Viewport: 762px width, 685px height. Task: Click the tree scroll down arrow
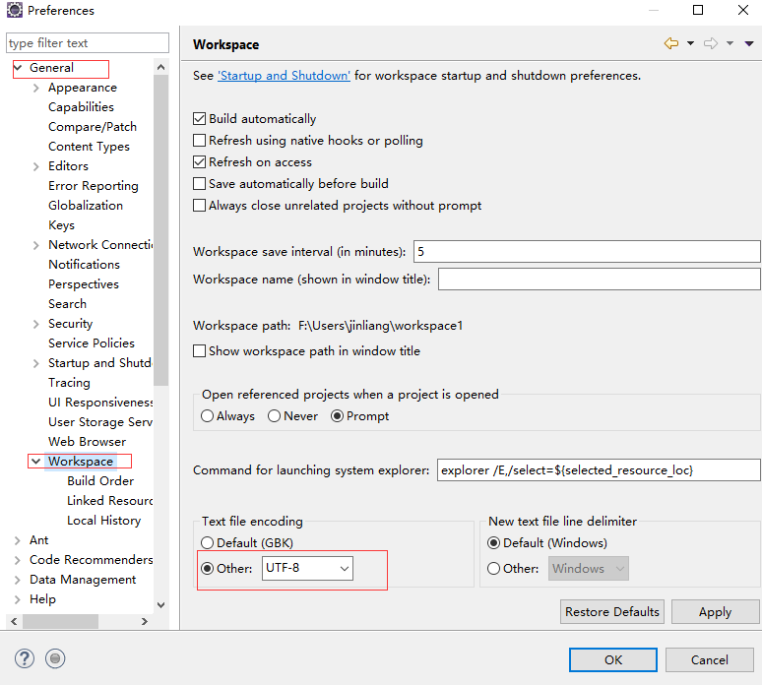(160, 605)
